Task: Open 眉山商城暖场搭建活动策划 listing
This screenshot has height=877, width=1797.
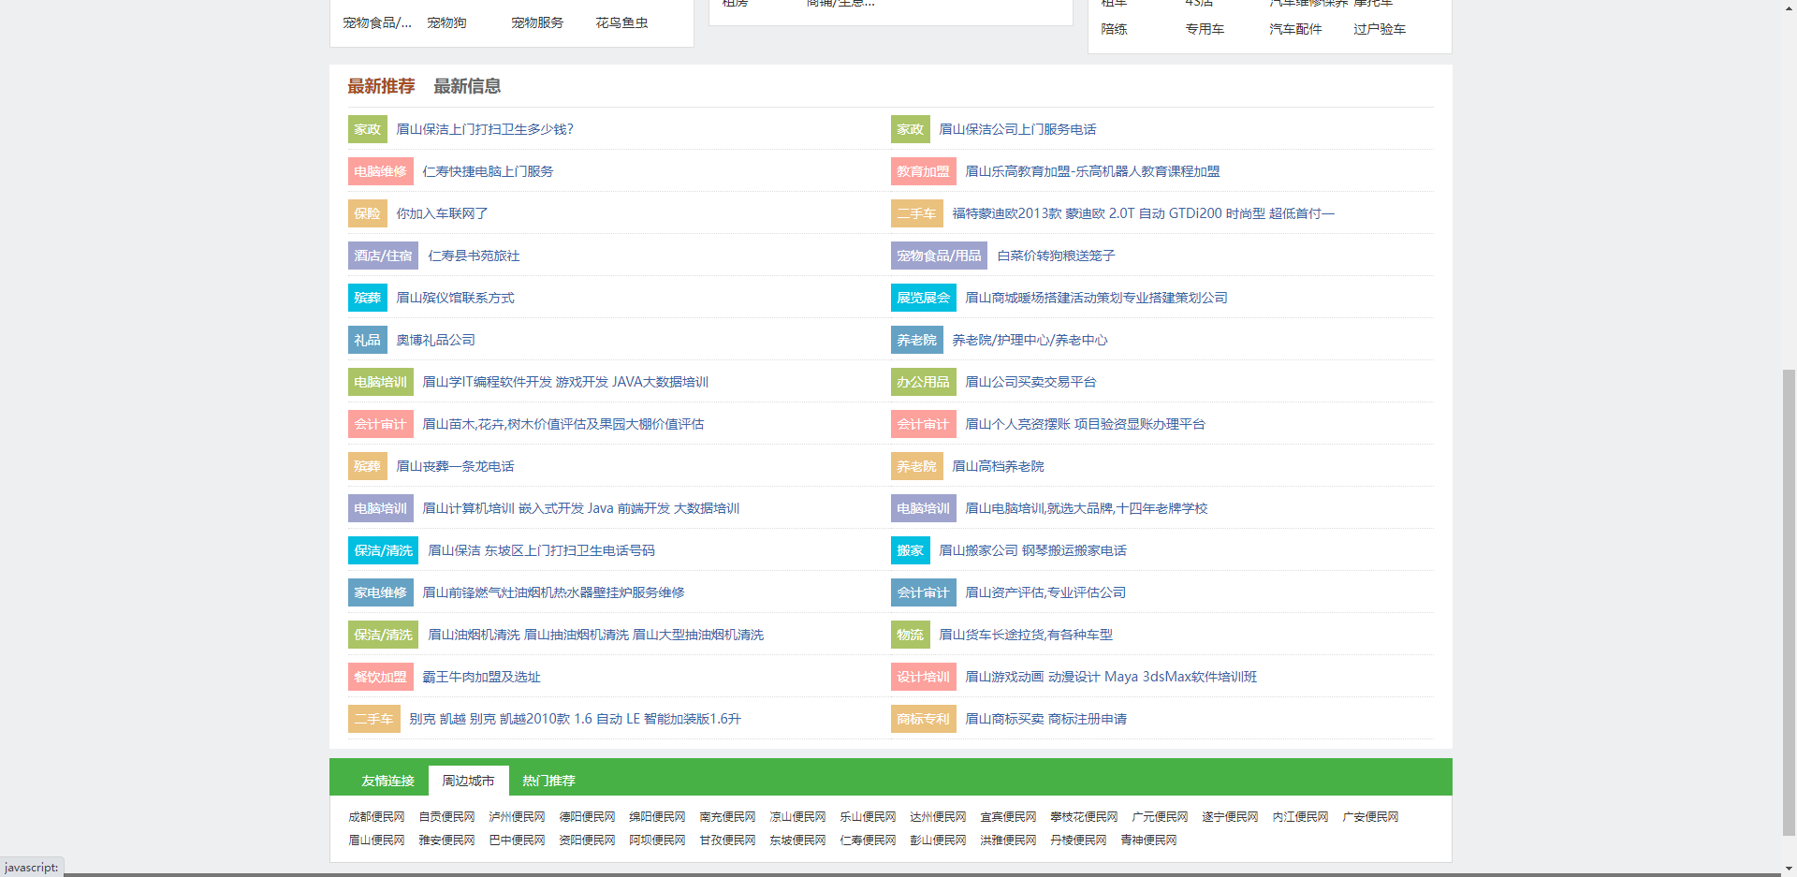Action: pyautogui.click(x=1096, y=298)
